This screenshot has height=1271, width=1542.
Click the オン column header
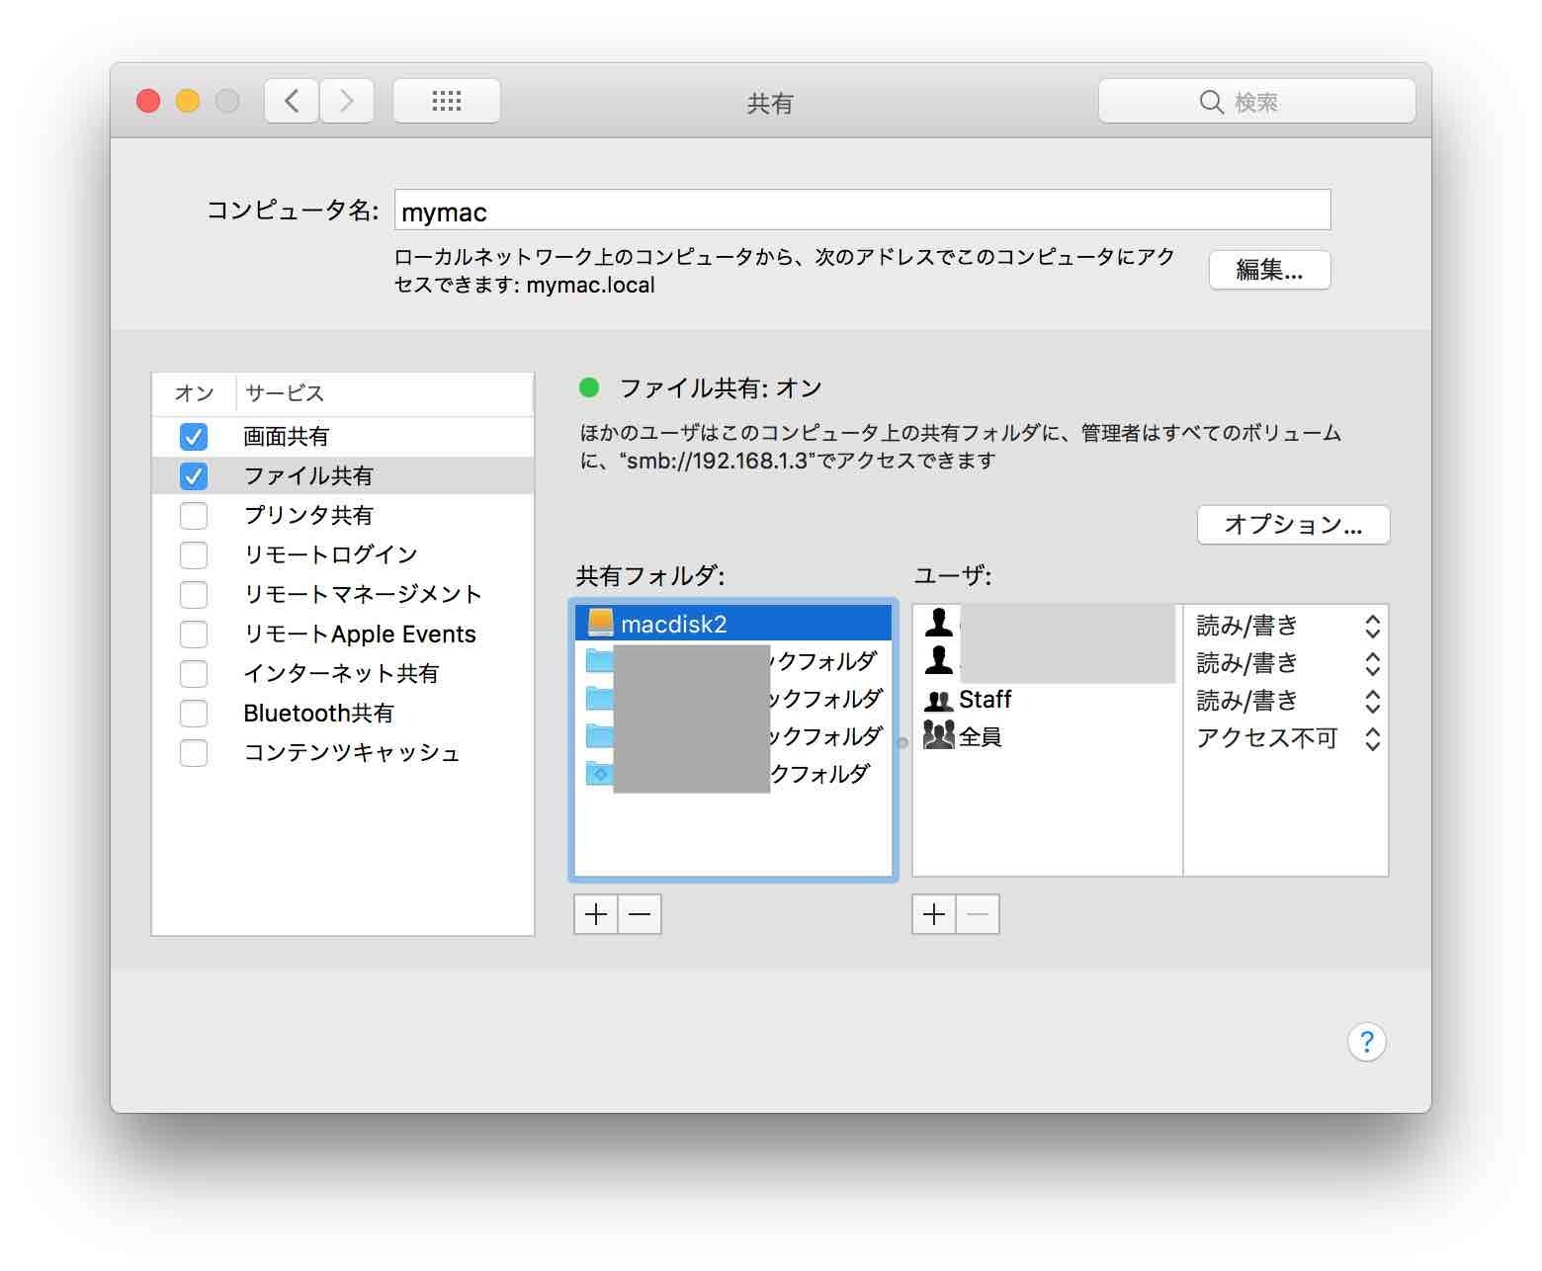(194, 393)
